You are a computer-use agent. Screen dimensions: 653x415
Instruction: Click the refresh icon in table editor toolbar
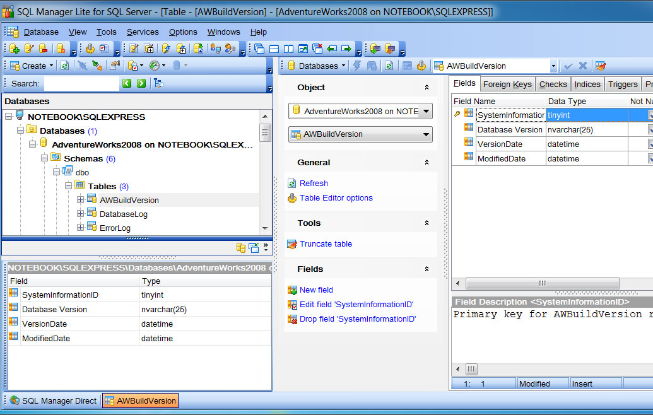[x=389, y=66]
